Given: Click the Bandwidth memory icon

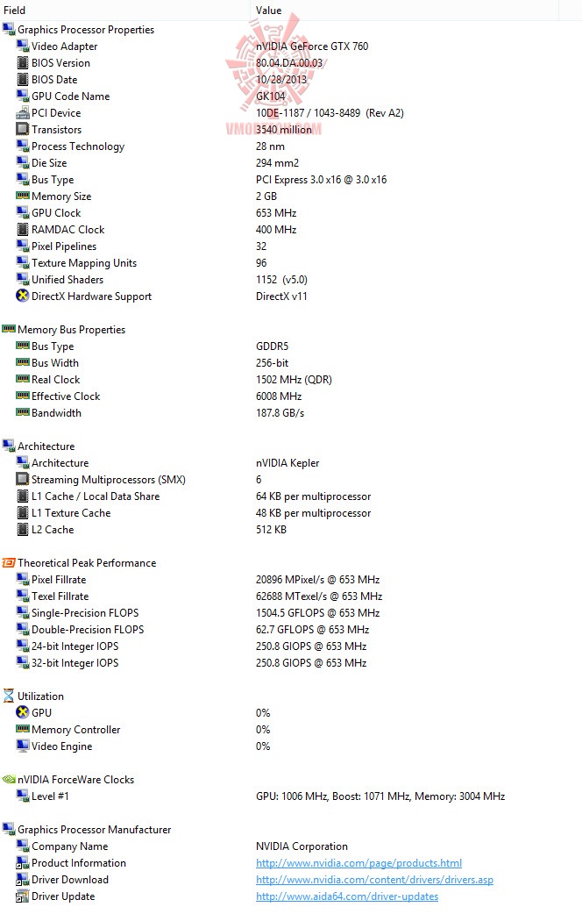Looking at the screenshot, I should [23, 412].
